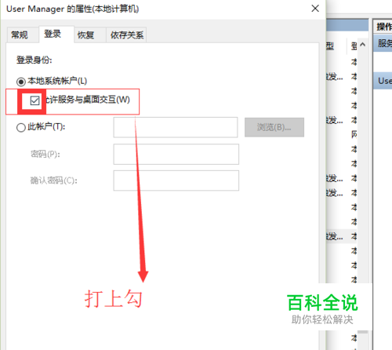Toggle 允许服务与桌面交互(W) checkbox
The image size is (392, 350).
point(34,100)
